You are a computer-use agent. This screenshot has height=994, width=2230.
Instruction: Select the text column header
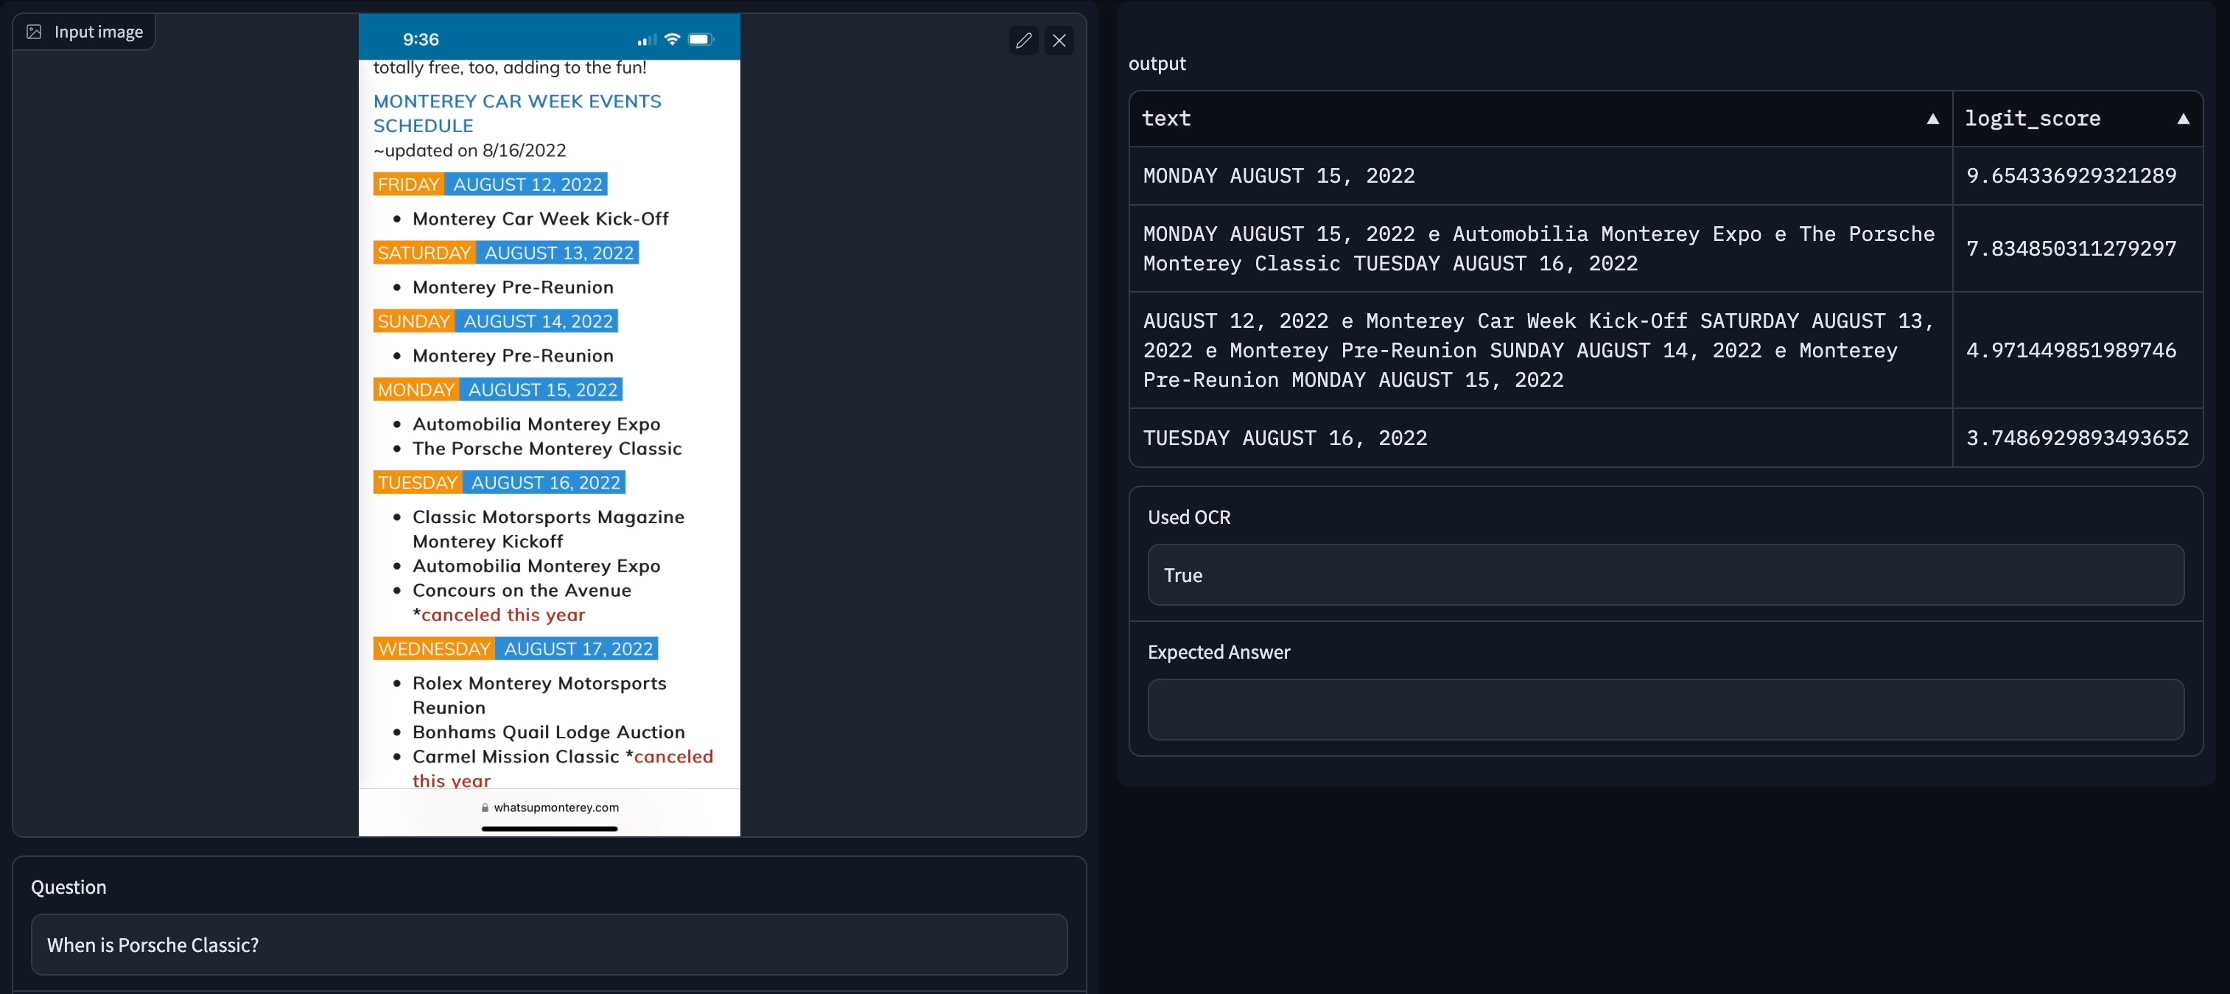click(1541, 119)
